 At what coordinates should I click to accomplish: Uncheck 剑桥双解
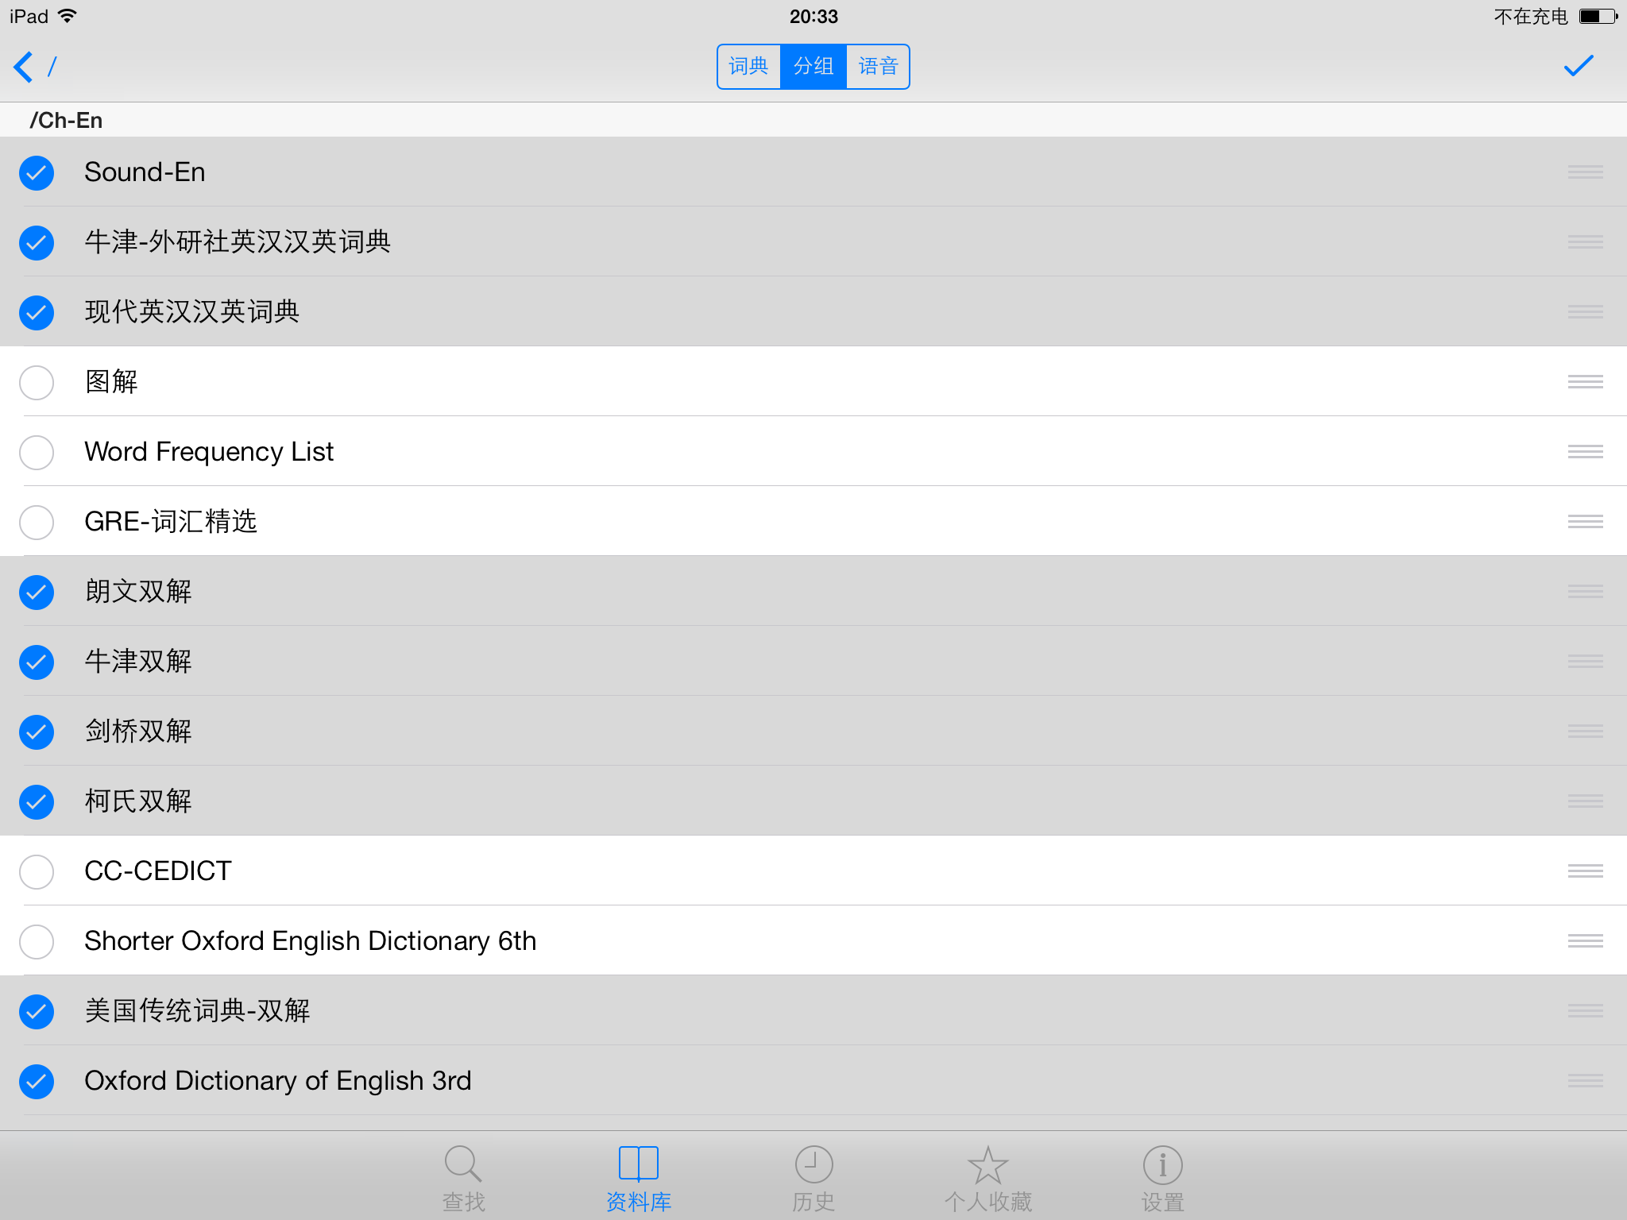click(37, 732)
